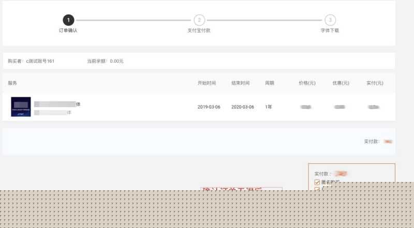
Task: Click buyer name c测试账号161
Action: (x=40, y=61)
